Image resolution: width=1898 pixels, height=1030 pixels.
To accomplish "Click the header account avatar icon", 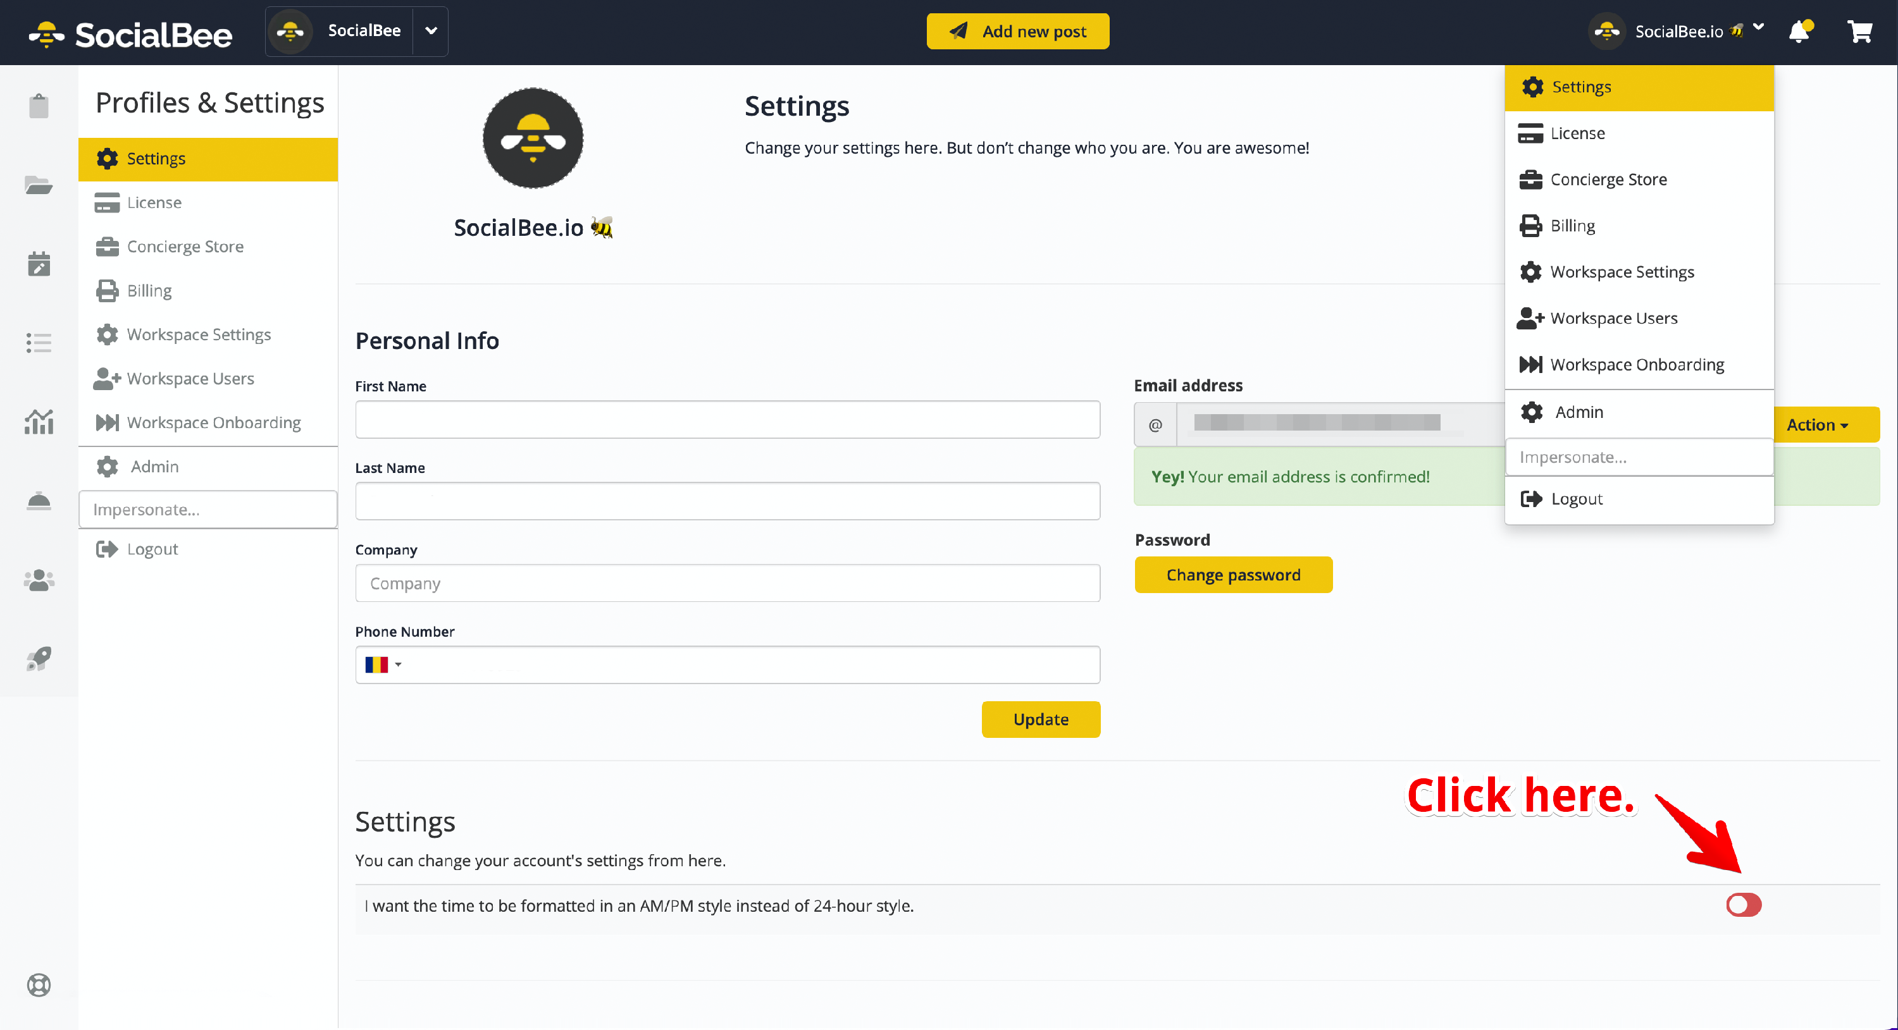I will tap(1607, 31).
